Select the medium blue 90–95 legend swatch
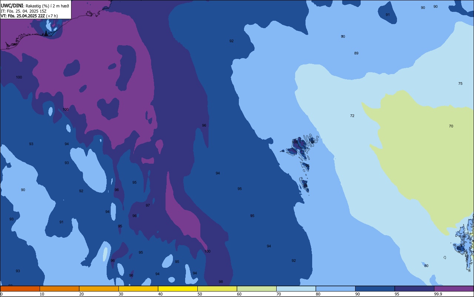Screen dimensions: 474x297 (x=375, y=288)
